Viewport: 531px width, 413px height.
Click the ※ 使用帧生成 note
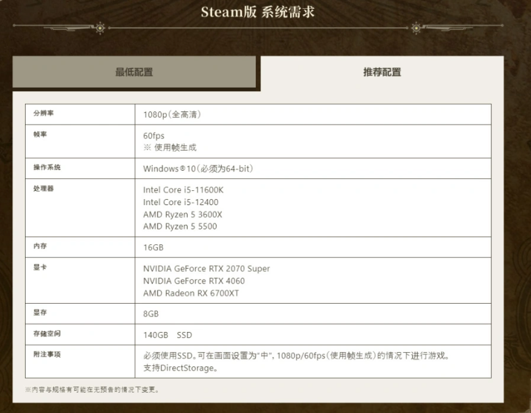click(x=169, y=147)
